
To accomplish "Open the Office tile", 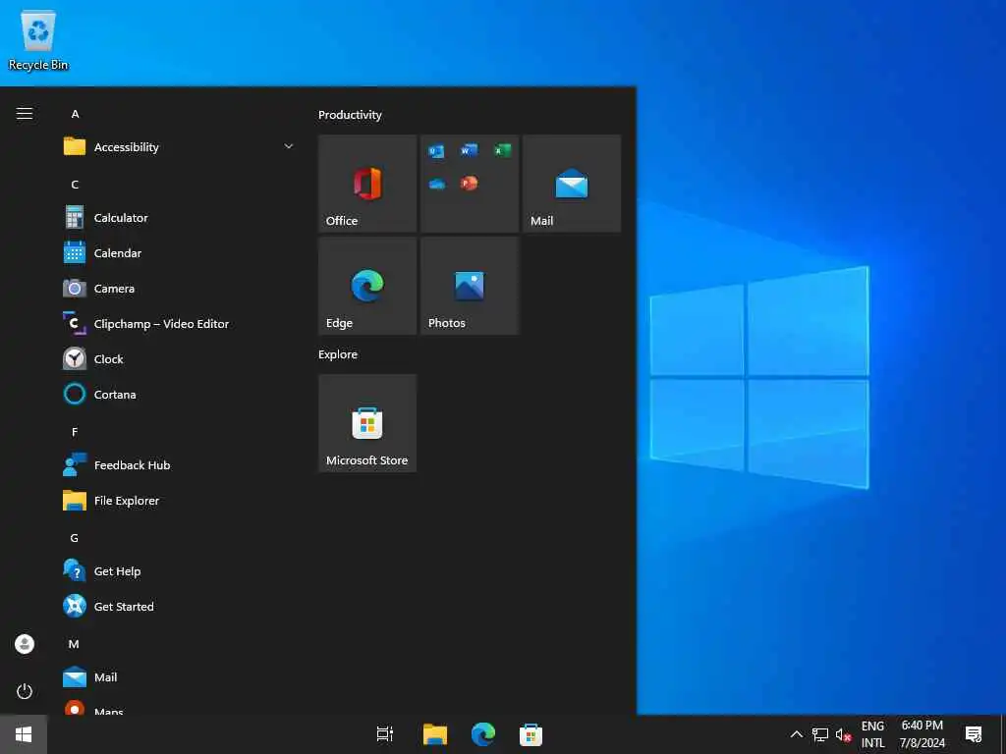I will (x=367, y=183).
